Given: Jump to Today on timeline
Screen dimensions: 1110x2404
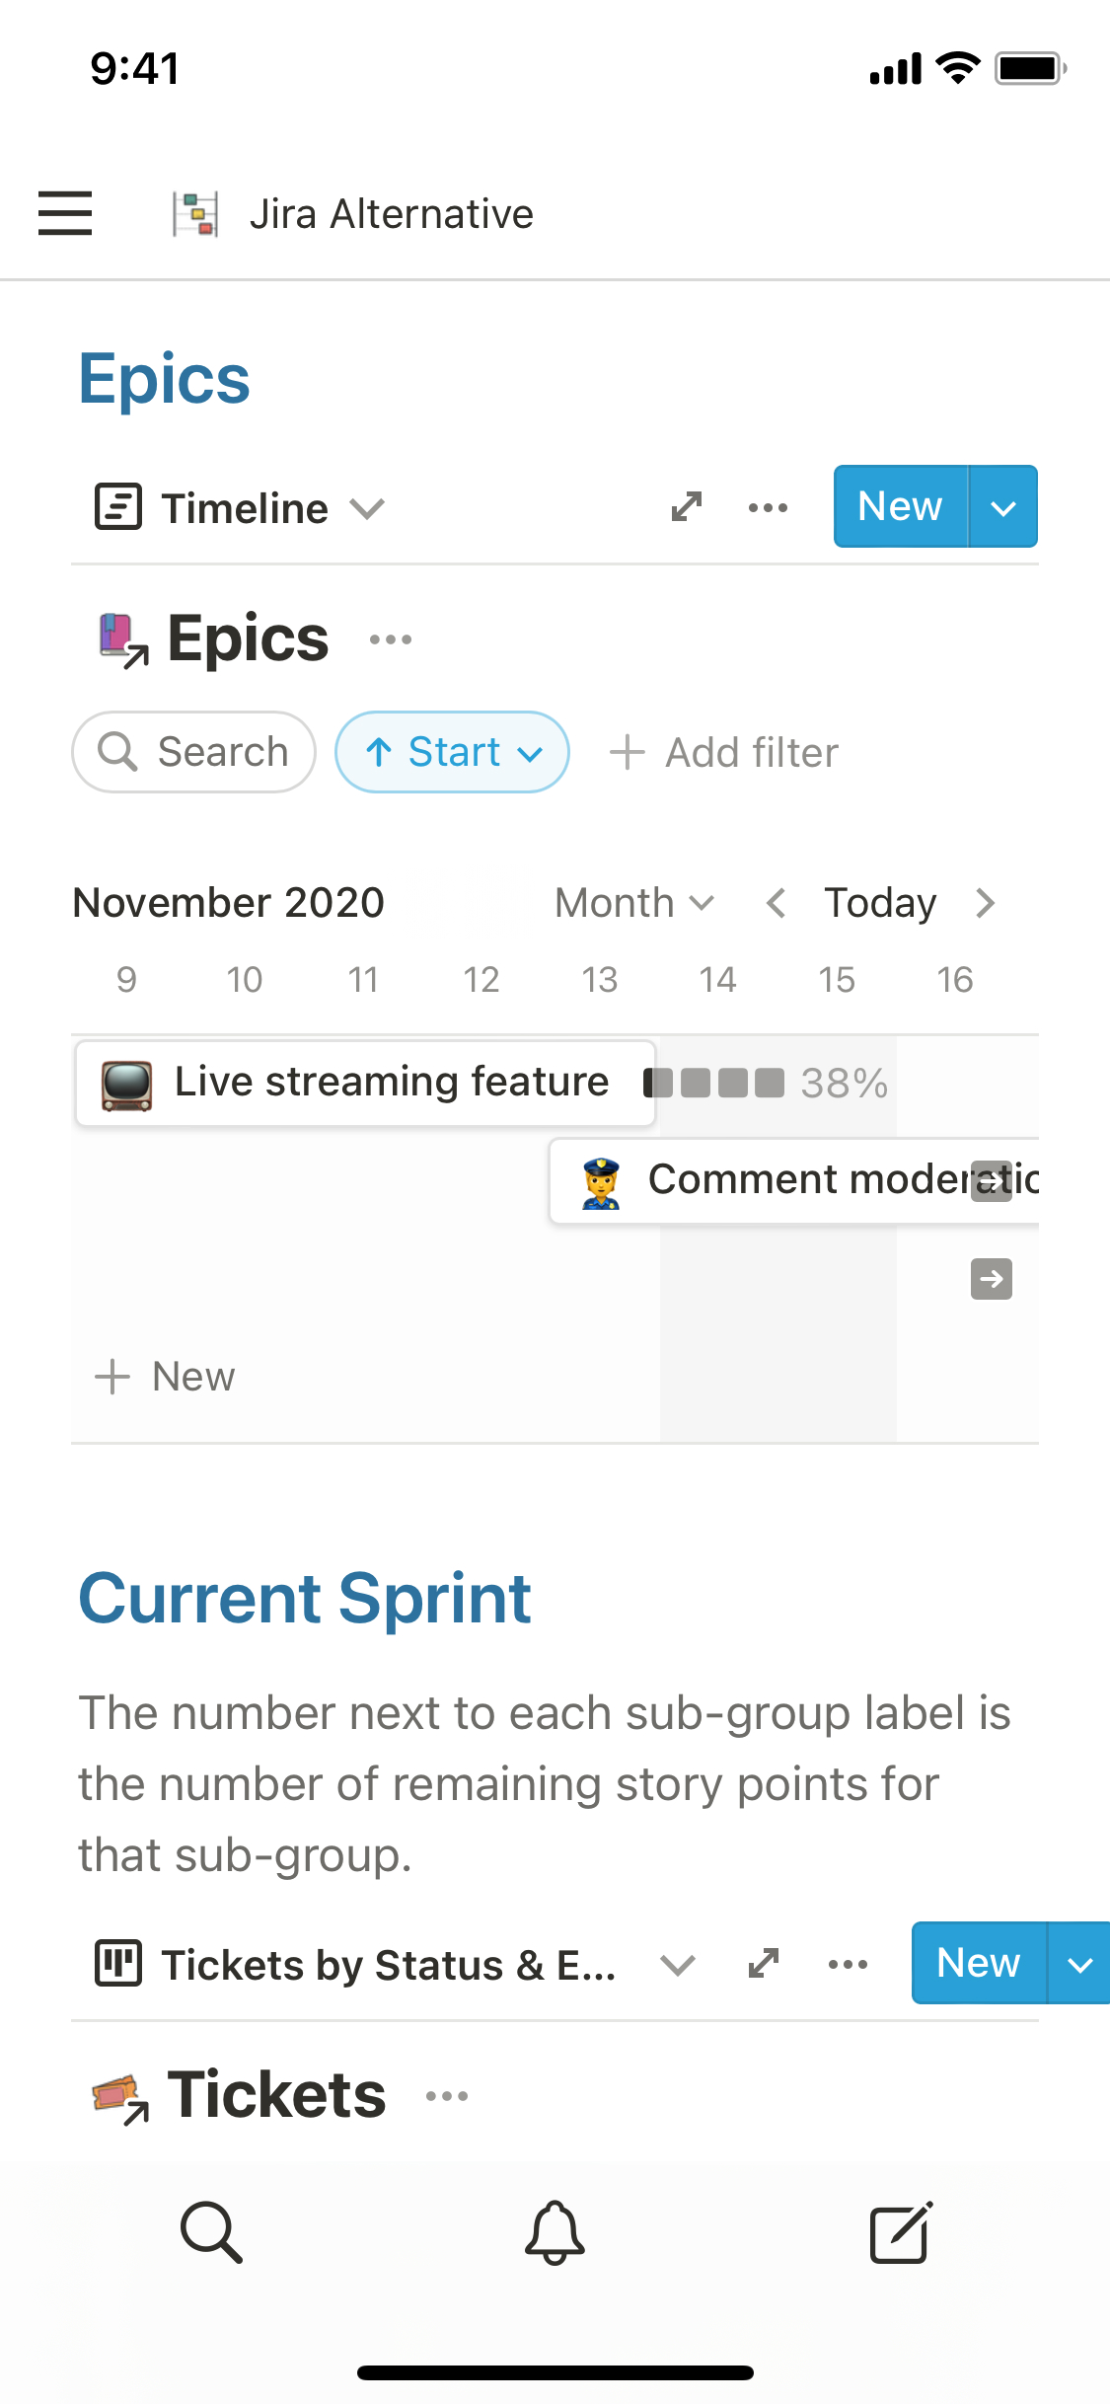Looking at the screenshot, I should coord(880,903).
